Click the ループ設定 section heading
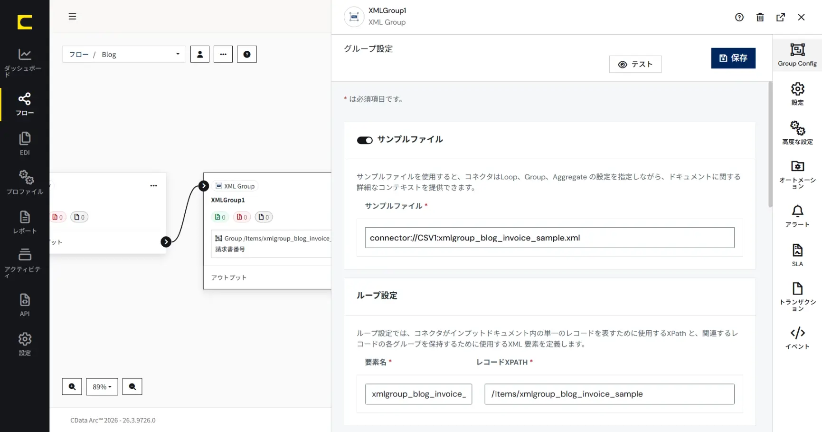This screenshot has height=432, width=822. click(x=377, y=296)
